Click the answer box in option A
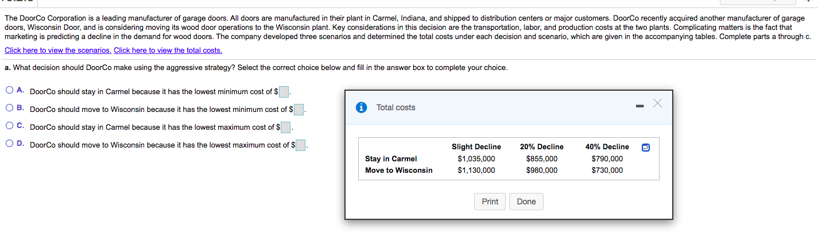 click(x=284, y=92)
